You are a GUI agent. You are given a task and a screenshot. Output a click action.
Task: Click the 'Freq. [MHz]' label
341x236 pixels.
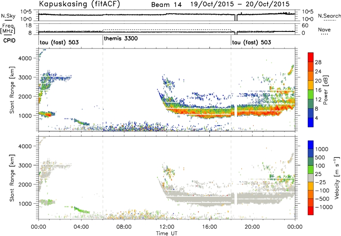[x=9, y=29]
